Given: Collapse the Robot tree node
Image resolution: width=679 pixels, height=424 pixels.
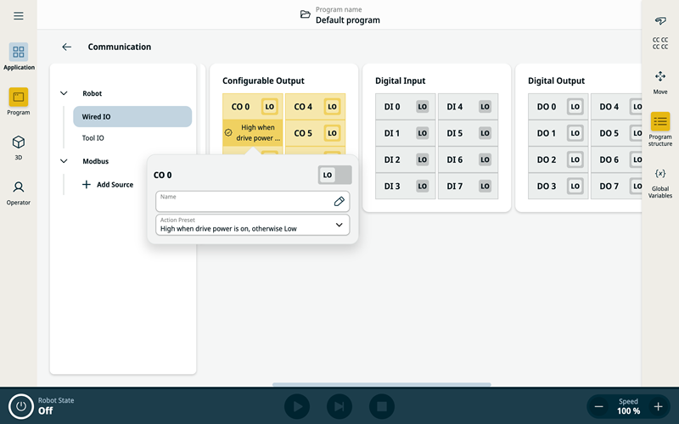Looking at the screenshot, I should (64, 93).
